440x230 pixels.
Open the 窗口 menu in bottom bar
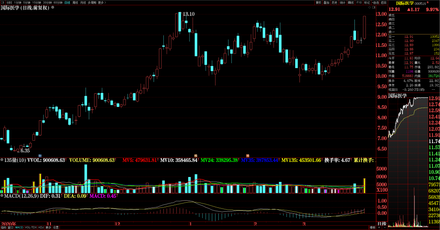pyautogui.click(x=10, y=228)
